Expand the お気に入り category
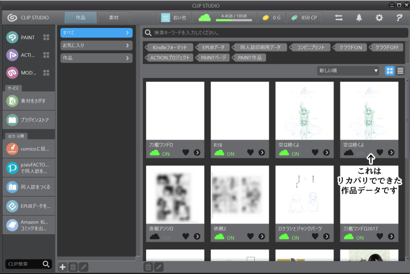Screen dimensions: 410x274 pyautogui.click(x=96, y=45)
